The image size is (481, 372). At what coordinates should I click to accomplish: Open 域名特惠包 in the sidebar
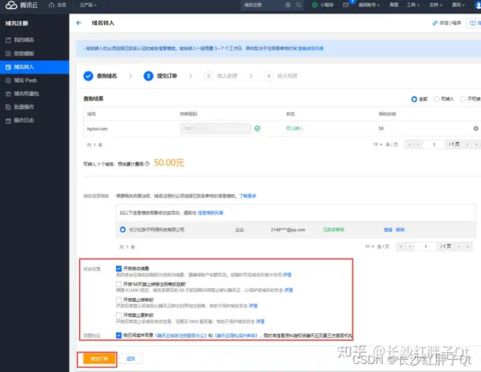(26, 94)
